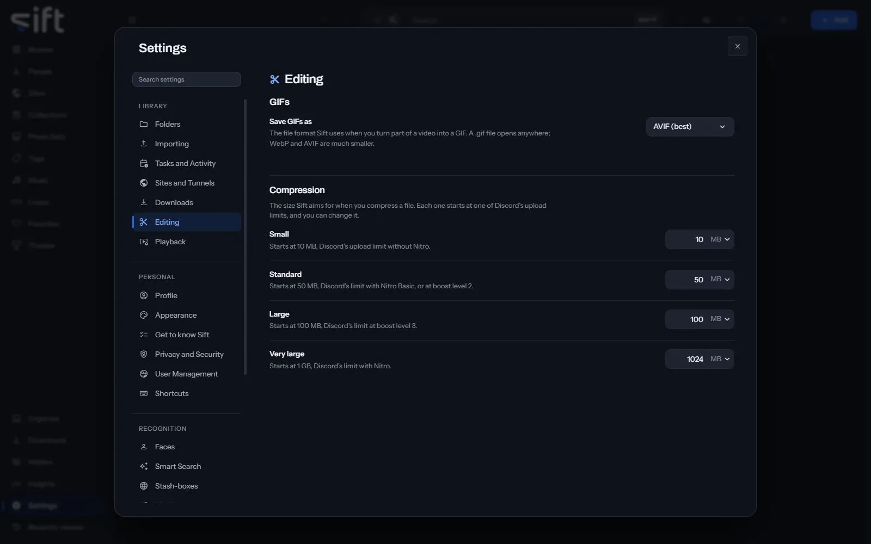Screen dimensions: 871x544
Task: Click the Large size value 100 field
Action: (687, 319)
